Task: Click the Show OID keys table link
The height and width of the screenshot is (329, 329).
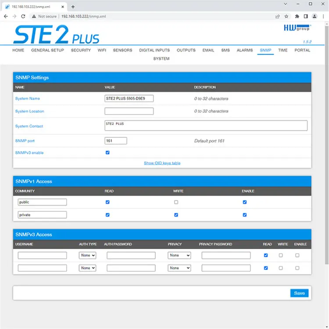Action: [162, 163]
